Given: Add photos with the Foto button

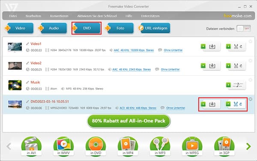Looking at the screenshot, I should pos(120,28).
